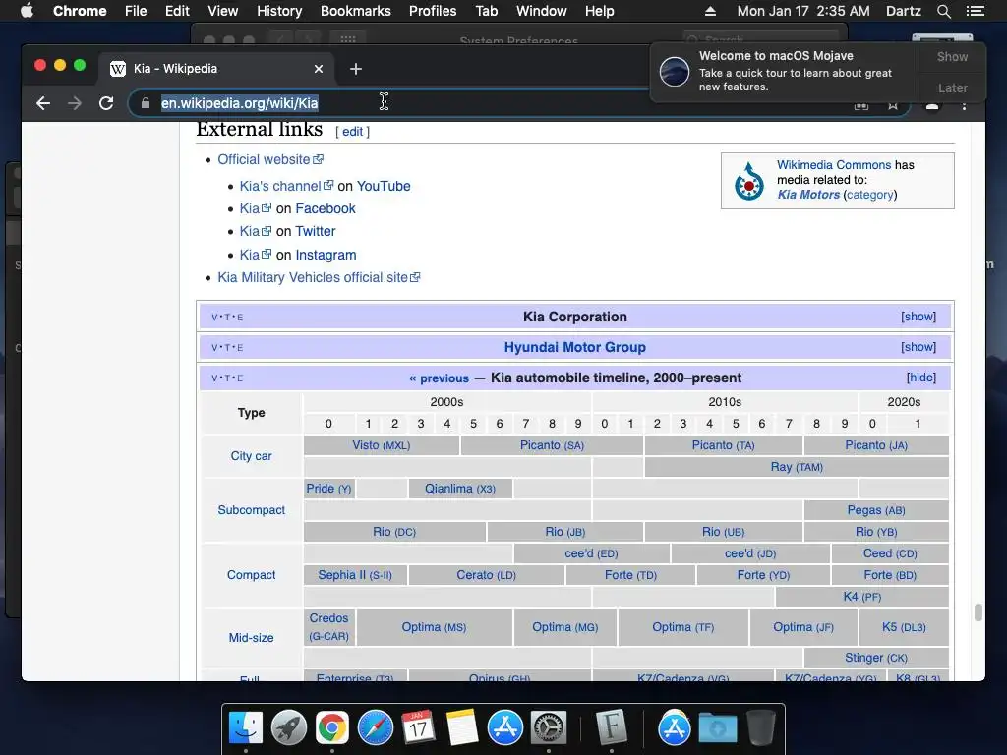Click the Wikimedia Commons logo
This screenshot has height=755, width=1007.
coord(748,181)
